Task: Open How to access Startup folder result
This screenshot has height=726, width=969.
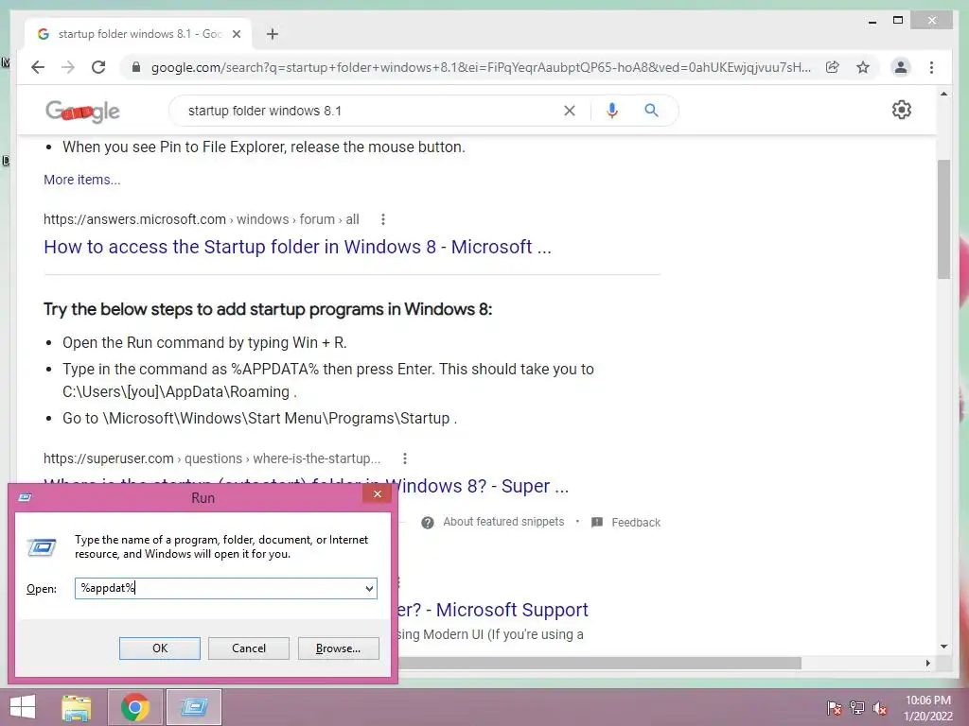Action: click(297, 247)
